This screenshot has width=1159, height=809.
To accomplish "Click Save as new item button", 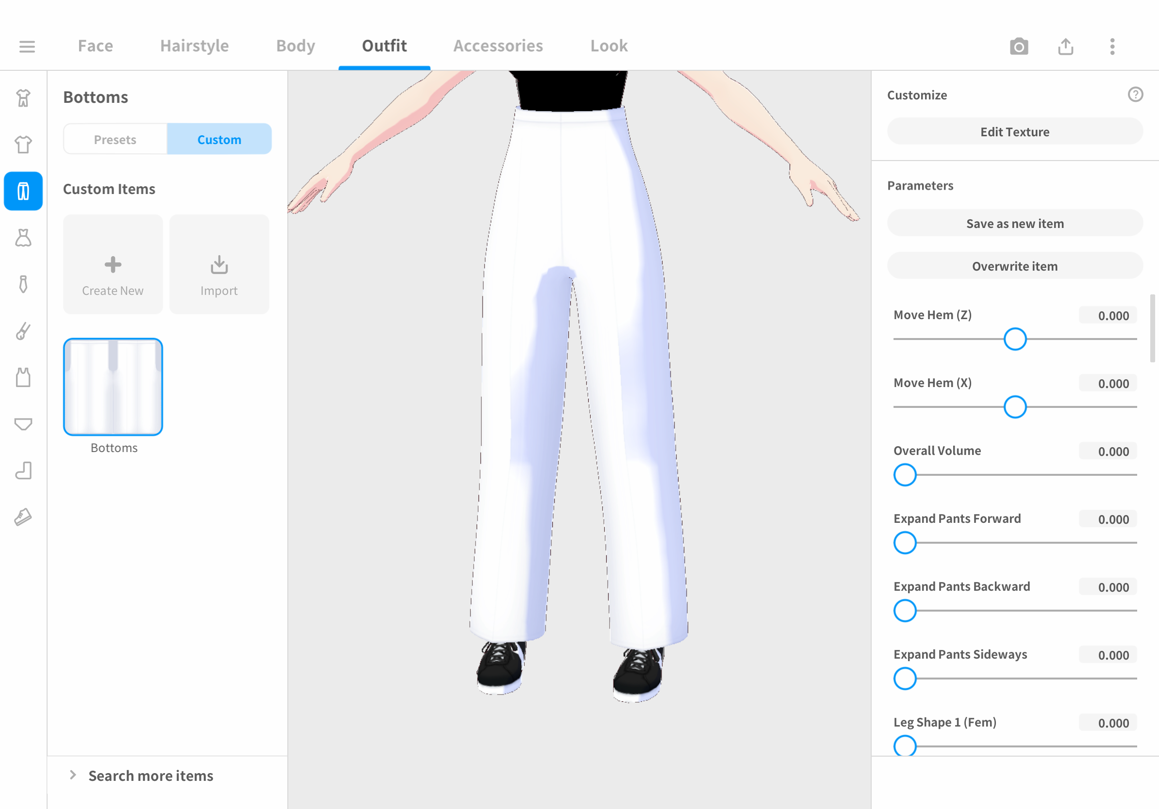I will tap(1015, 224).
